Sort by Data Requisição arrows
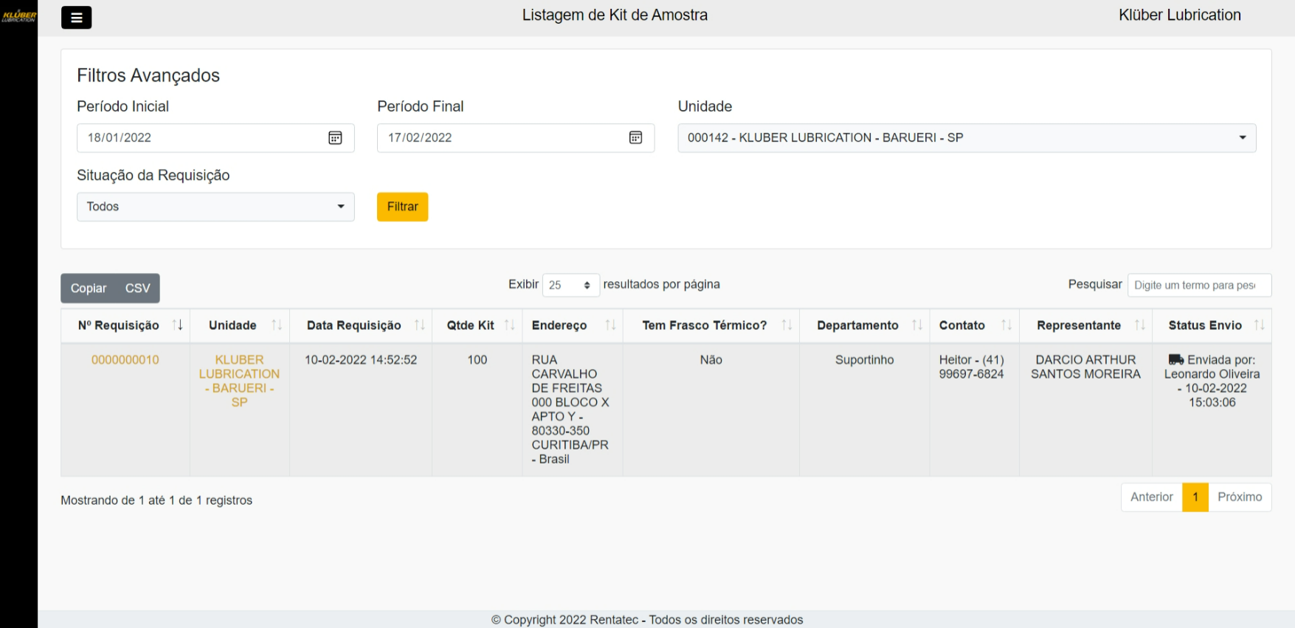This screenshot has height=628, width=1295. click(419, 325)
